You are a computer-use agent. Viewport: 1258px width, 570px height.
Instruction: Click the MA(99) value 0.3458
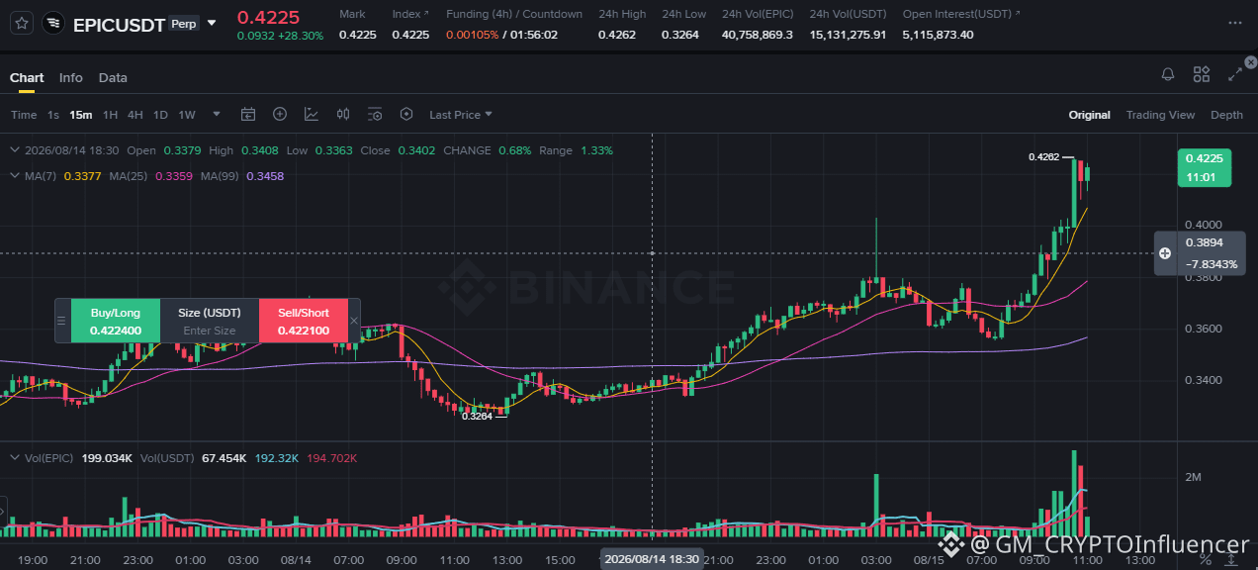[x=264, y=176]
